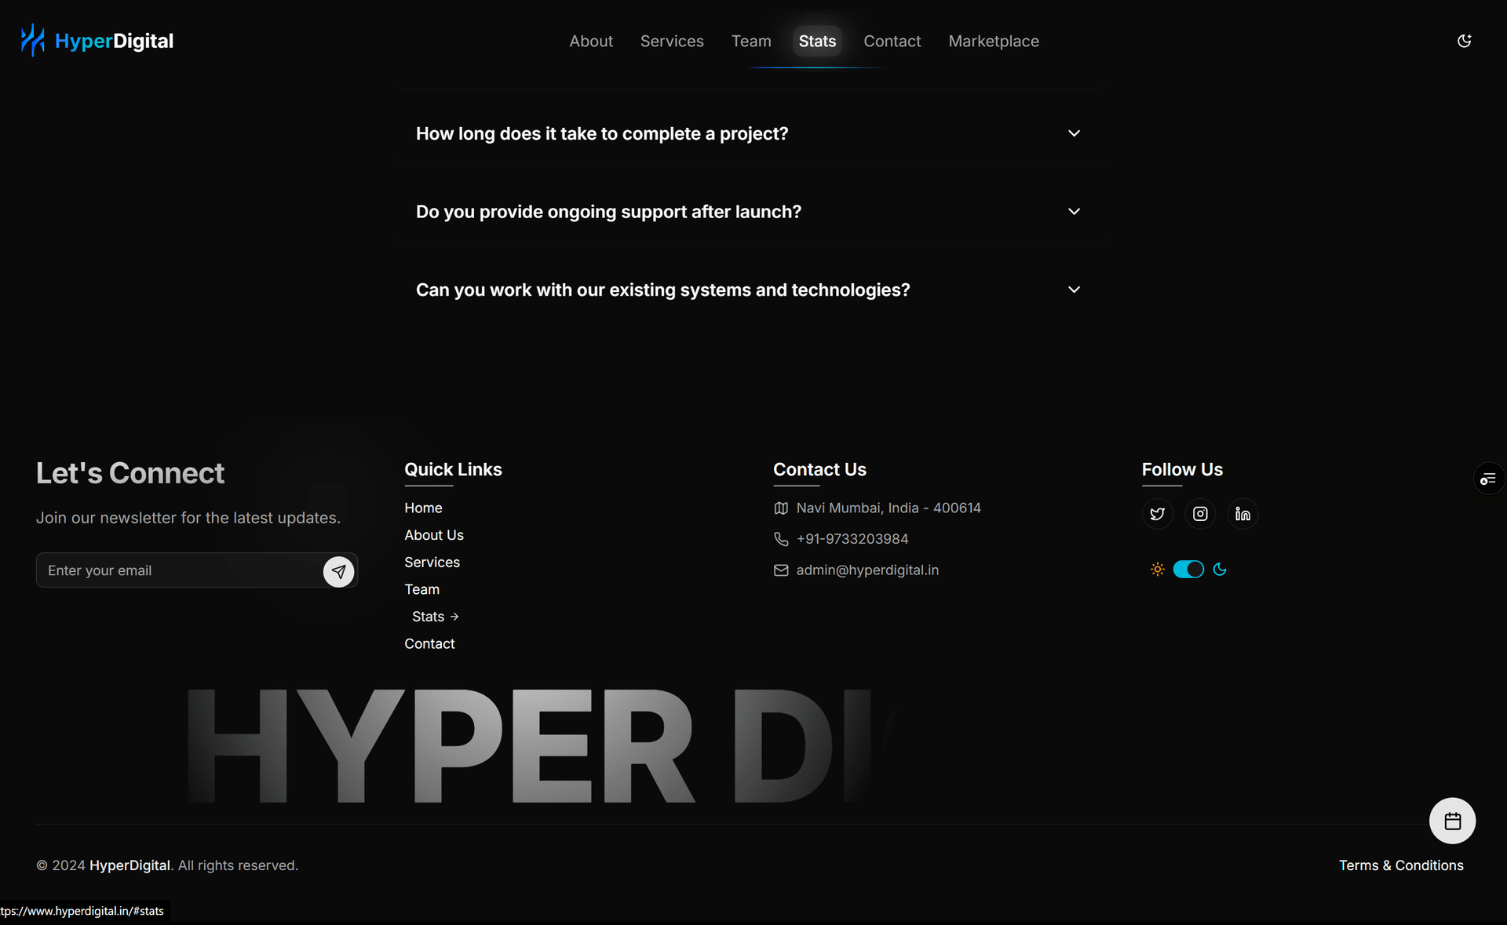
Task: Click the crescent moon beside the footer switch
Action: (1220, 570)
